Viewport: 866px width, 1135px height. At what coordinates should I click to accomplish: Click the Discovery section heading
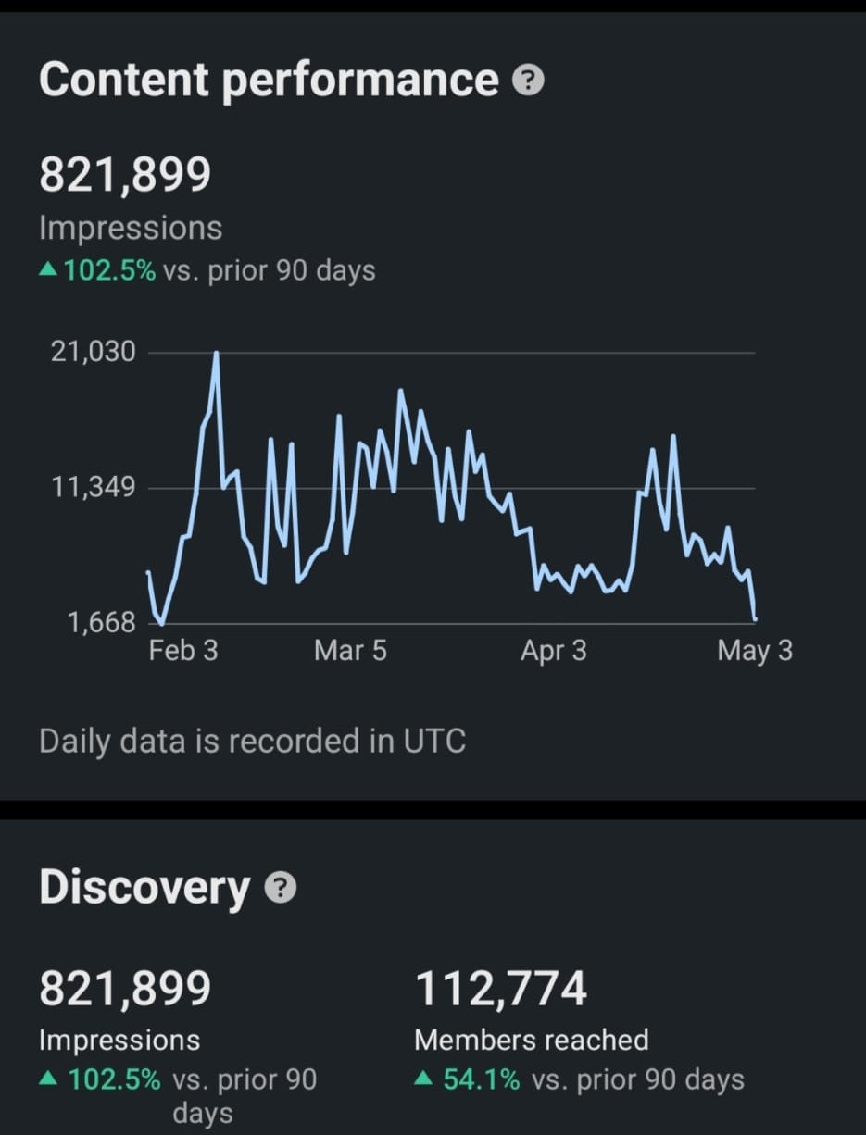144,887
